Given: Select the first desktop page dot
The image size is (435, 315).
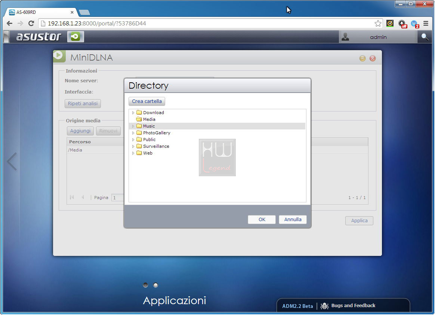Looking at the screenshot, I should [145, 285].
